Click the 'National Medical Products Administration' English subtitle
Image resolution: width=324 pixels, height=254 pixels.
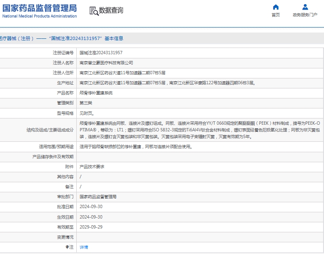40,16
